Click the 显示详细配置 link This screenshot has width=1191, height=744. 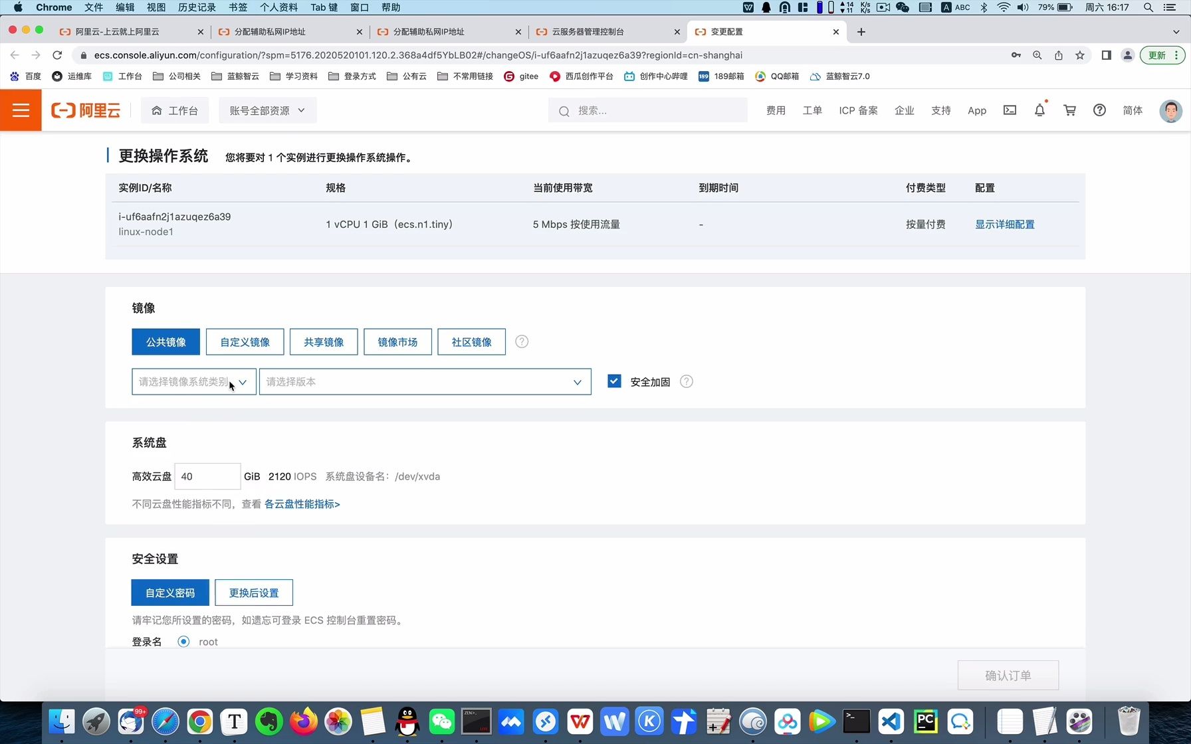1004,225
